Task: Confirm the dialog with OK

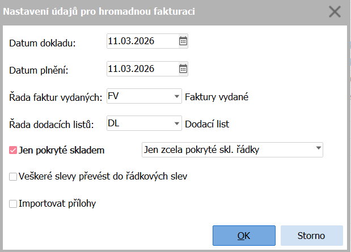Action: (244, 236)
